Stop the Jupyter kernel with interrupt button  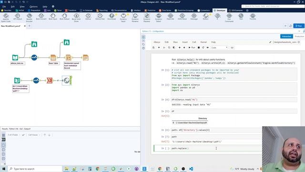pos(199,48)
